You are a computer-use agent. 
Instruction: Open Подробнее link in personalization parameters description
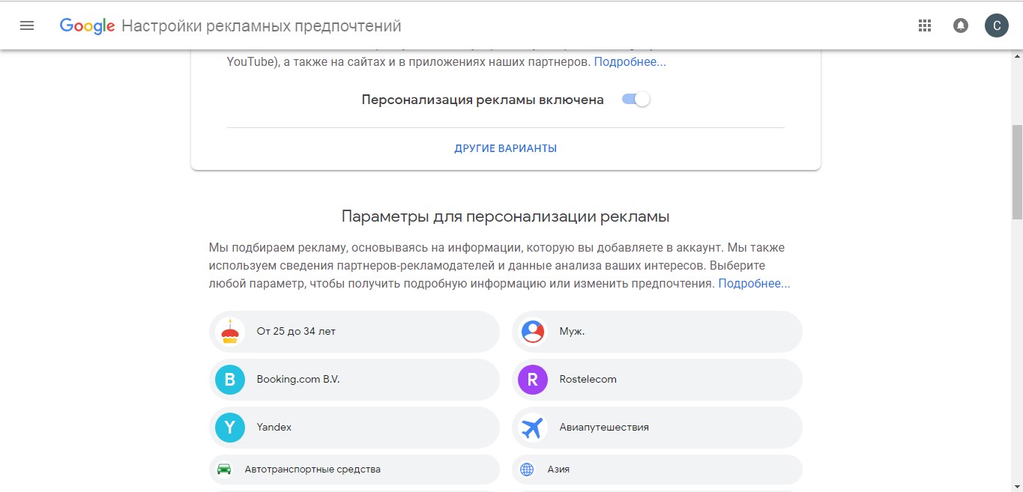click(754, 284)
